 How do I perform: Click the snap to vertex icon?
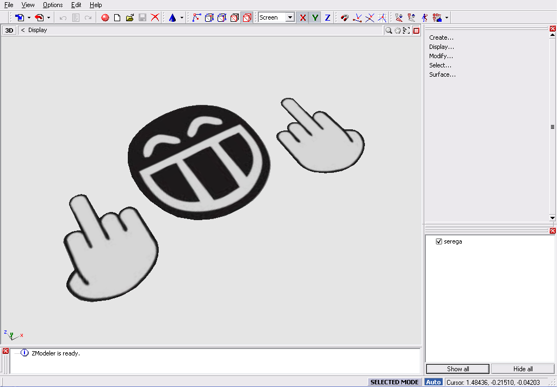point(357,17)
